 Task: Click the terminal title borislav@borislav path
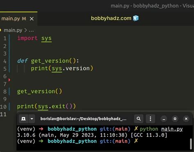(x=83, y=119)
